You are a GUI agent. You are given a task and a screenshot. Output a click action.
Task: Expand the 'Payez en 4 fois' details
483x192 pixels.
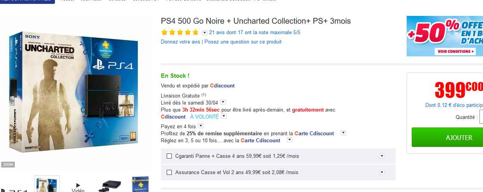(x=200, y=126)
